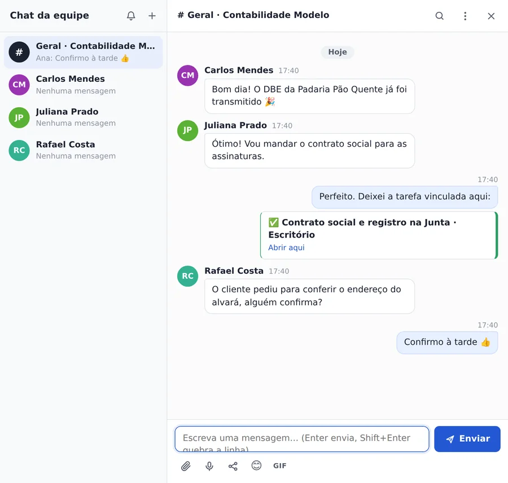Open notifications bell in chat sidebar
The image size is (508, 483).
pos(131,16)
